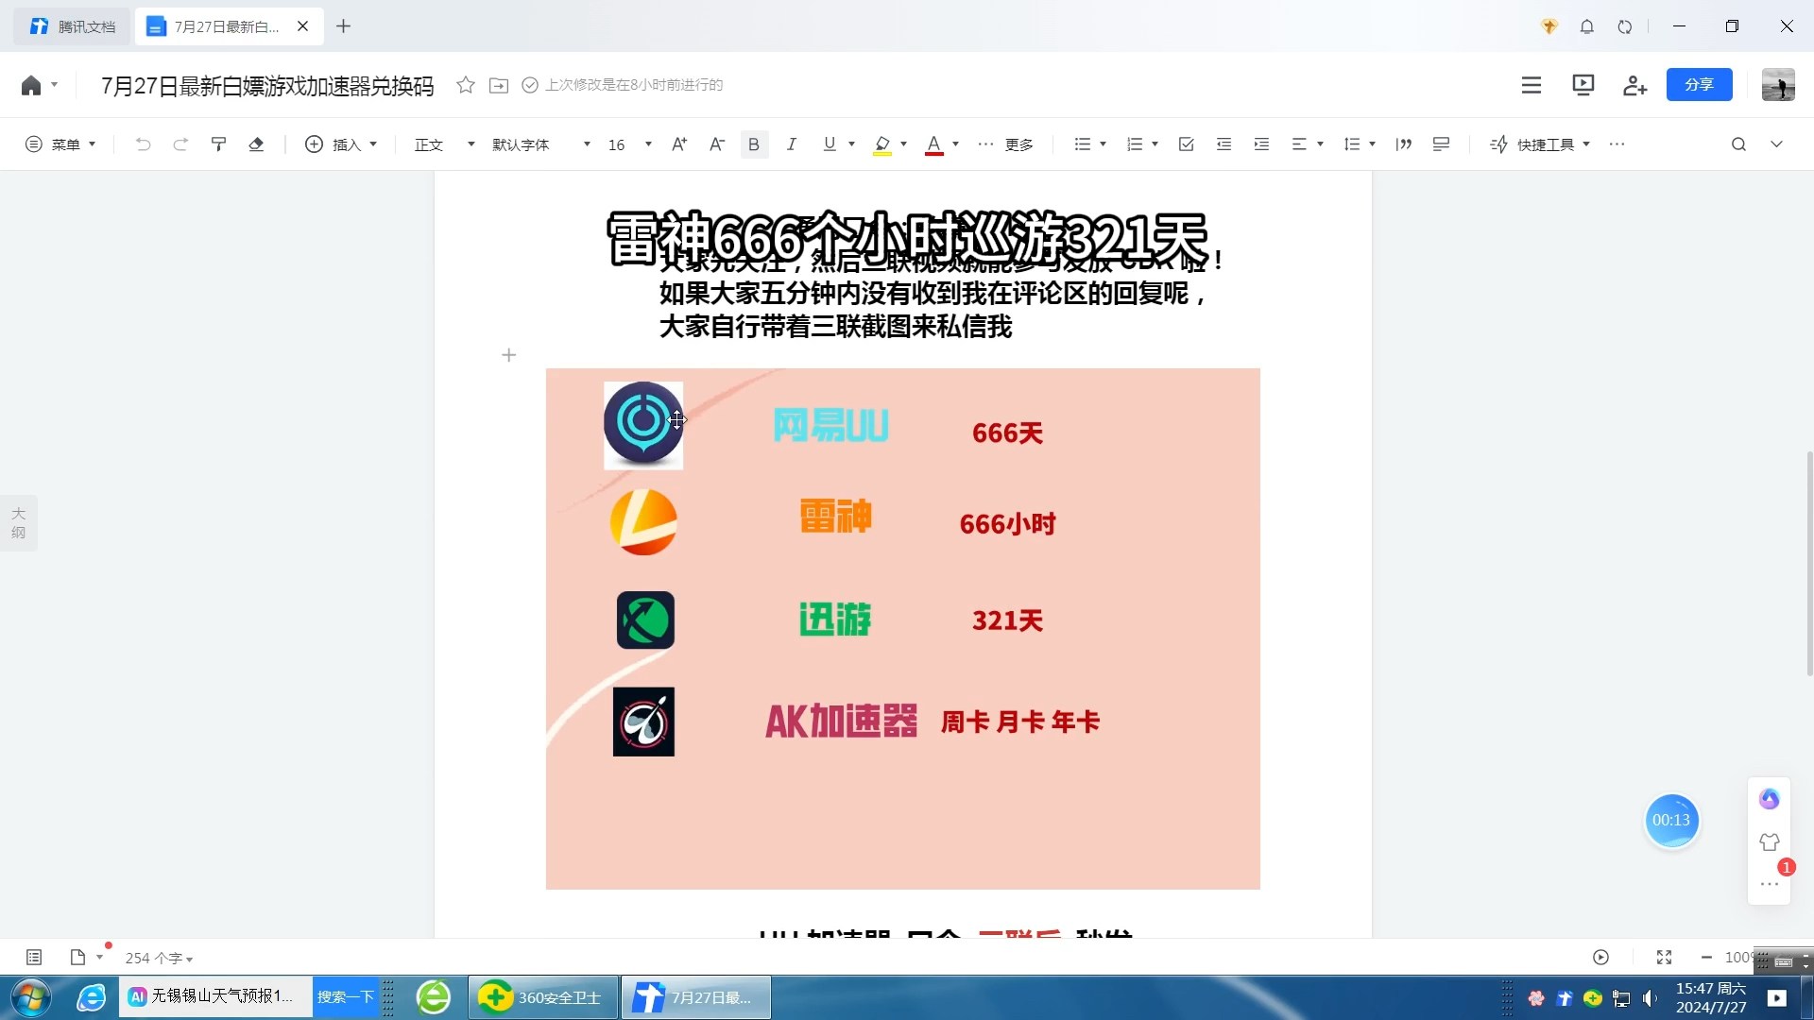Open 快捷工具 quick tools menu

(1540, 144)
